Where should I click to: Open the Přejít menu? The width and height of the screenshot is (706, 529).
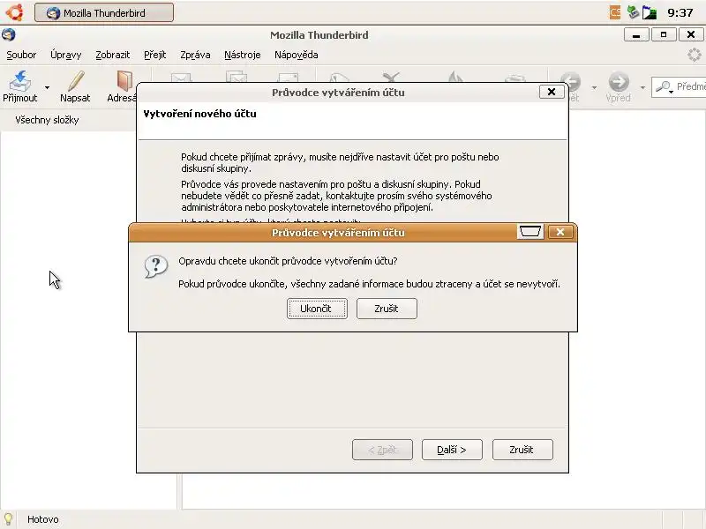tap(155, 55)
